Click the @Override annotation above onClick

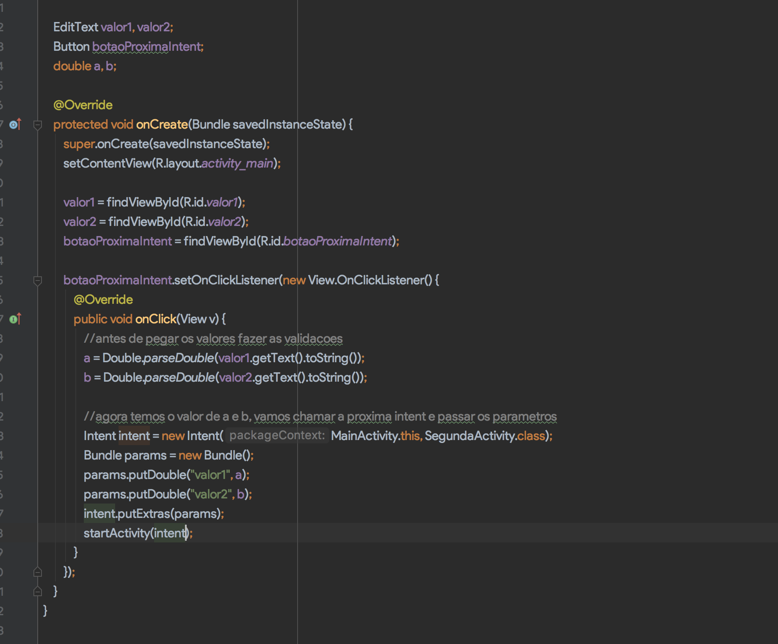point(103,300)
